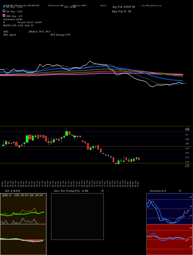
Task: Click the 'MACD: 2.39, 2.63, -0.24 D' line
Action: tap(18, 25)
